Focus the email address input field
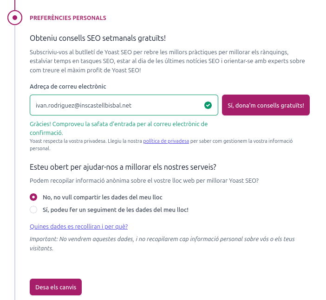 pos(116,105)
